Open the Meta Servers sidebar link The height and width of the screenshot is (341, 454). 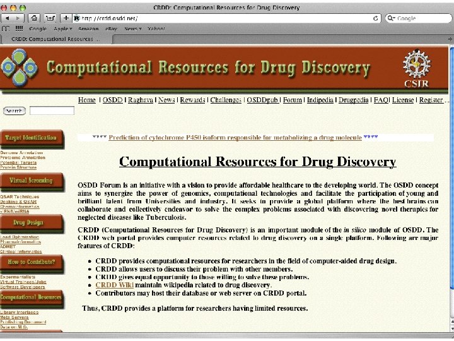(x=15, y=317)
